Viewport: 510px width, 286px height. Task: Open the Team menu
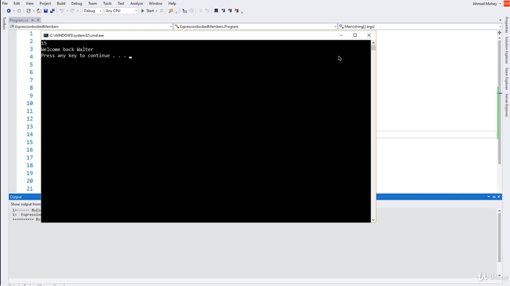(x=92, y=3)
